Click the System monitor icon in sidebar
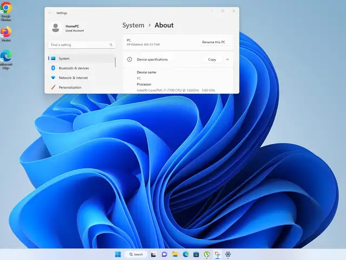 (x=53, y=58)
